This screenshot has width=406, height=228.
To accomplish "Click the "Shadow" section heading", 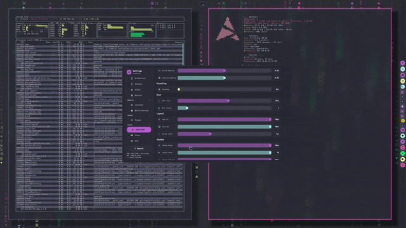I will (160, 139).
